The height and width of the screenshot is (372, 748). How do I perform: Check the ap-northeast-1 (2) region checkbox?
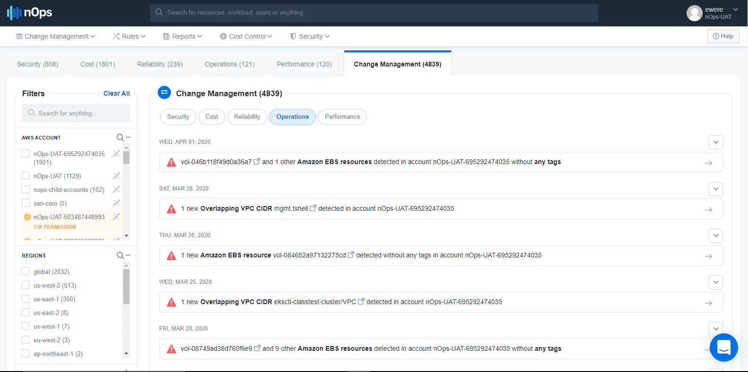(26, 354)
